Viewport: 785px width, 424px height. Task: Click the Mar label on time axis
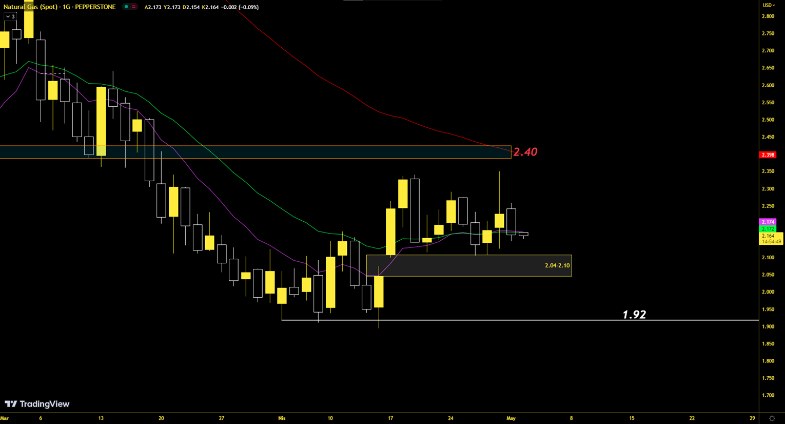point(5,418)
